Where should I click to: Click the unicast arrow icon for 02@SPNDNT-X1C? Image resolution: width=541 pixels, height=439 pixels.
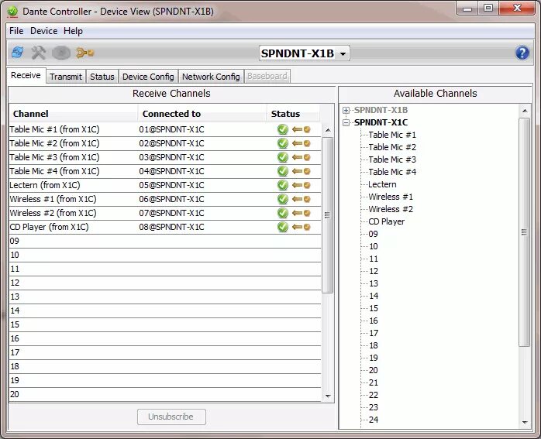pyautogui.click(x=302, y=143)
